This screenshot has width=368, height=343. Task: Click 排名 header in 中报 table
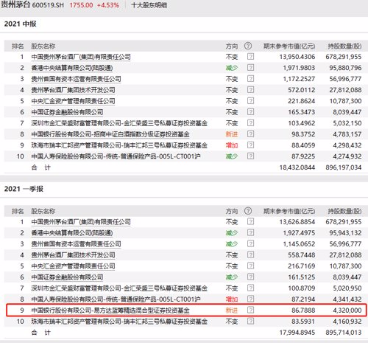coord(18,46)
